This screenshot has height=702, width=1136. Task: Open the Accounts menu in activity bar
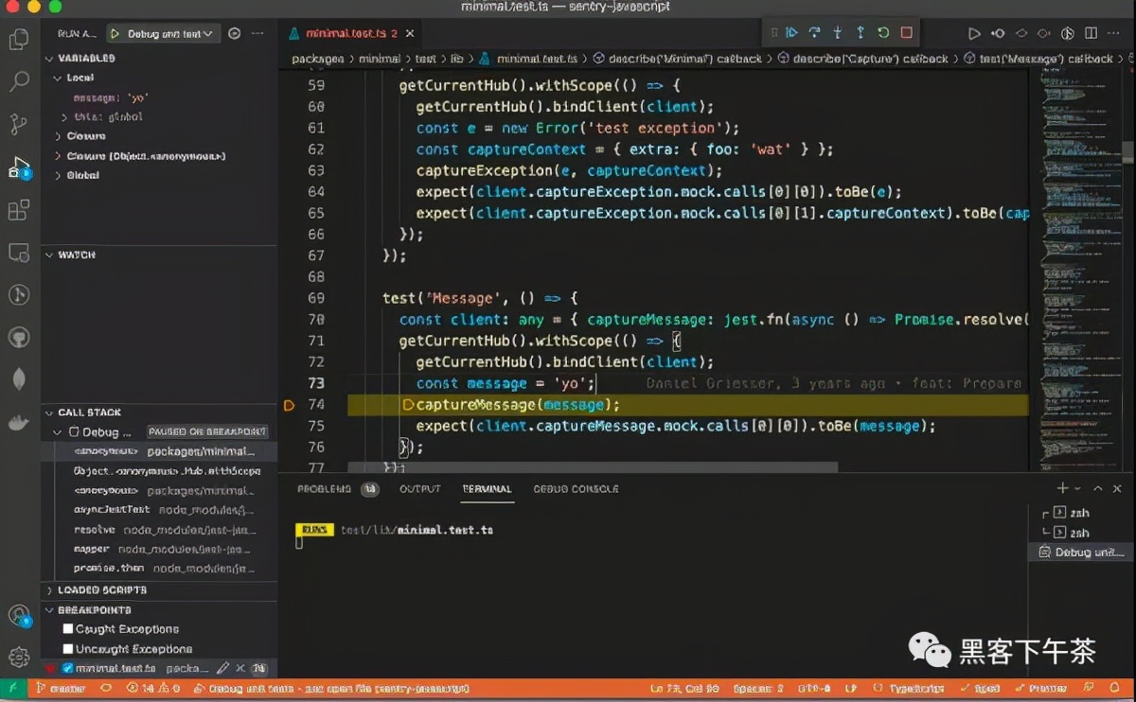tap(18, 616)
